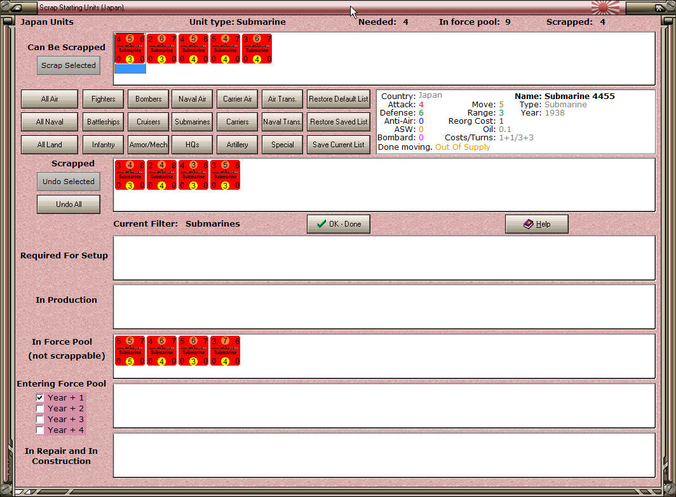
Task: Click Save Current List
Action: point(339,145)
